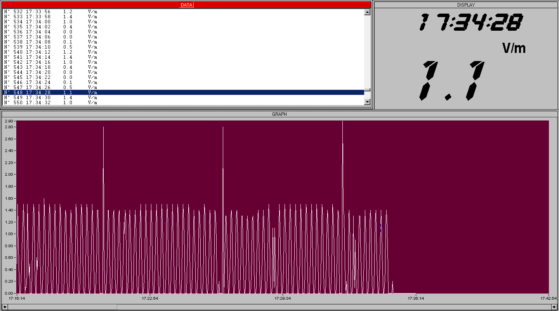Click the graph horizontal scroll right arrow

tap(554, 307)
